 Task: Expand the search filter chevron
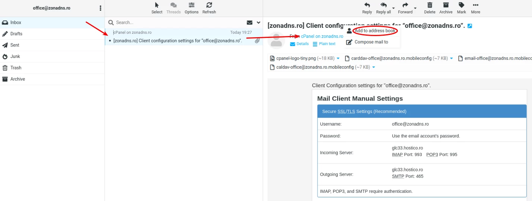(x=259, y=23)
